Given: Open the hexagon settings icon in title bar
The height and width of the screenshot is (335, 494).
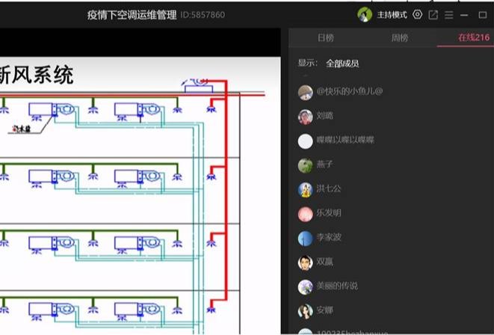Looking at the screenshot, I should (418, 14).
